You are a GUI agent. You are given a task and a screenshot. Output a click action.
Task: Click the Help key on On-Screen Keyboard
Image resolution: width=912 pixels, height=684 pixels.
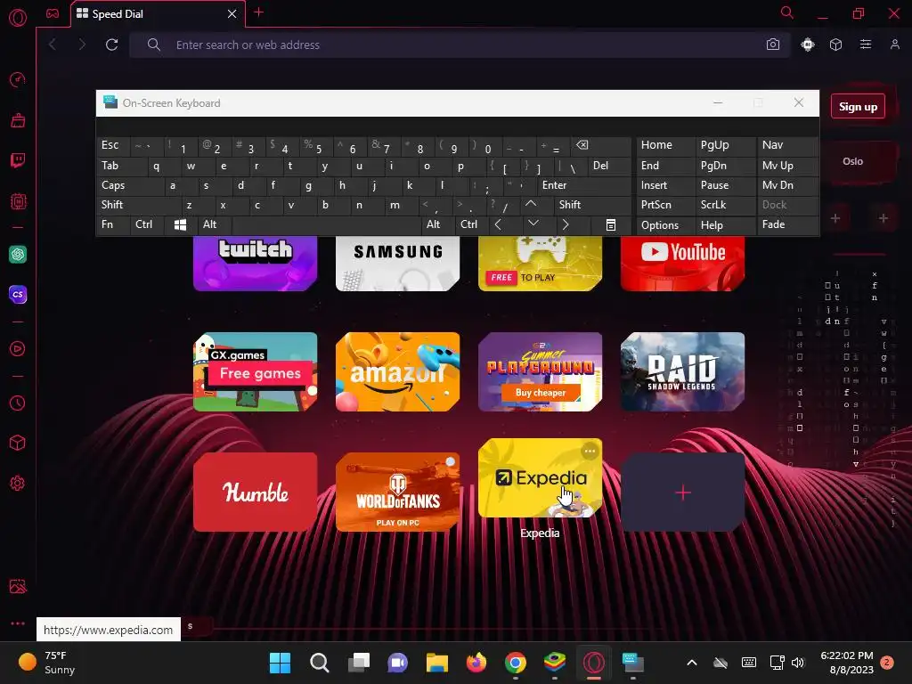pos(725,225)
